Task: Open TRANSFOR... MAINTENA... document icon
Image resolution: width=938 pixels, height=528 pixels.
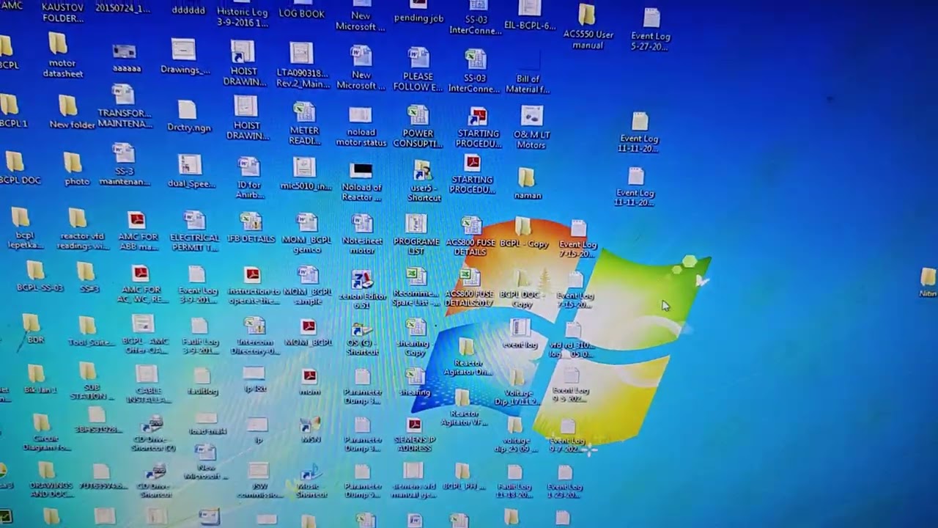Action: (124, 107)
